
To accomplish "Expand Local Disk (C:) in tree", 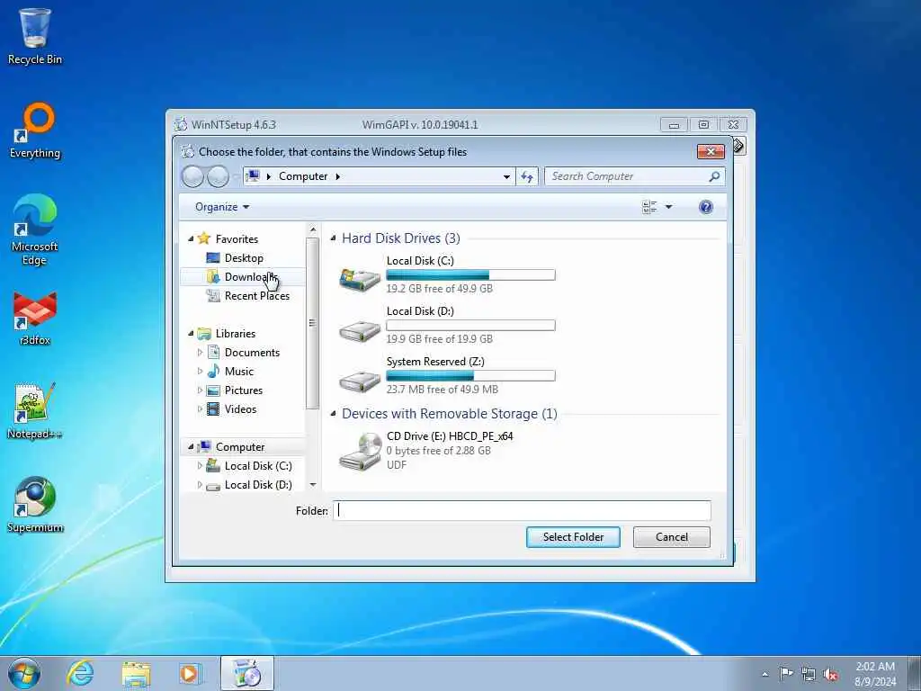I will [200, 465].
